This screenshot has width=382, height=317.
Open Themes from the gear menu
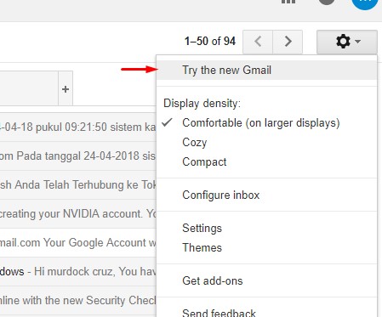point(266,247)
